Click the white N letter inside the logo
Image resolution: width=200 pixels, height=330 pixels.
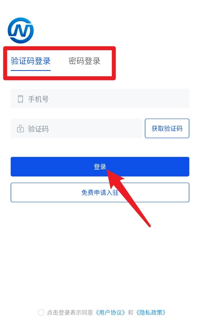point(21,30)
